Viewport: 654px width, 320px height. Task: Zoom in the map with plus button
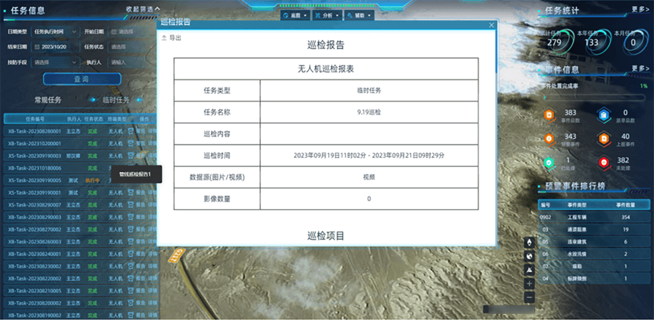529,284
